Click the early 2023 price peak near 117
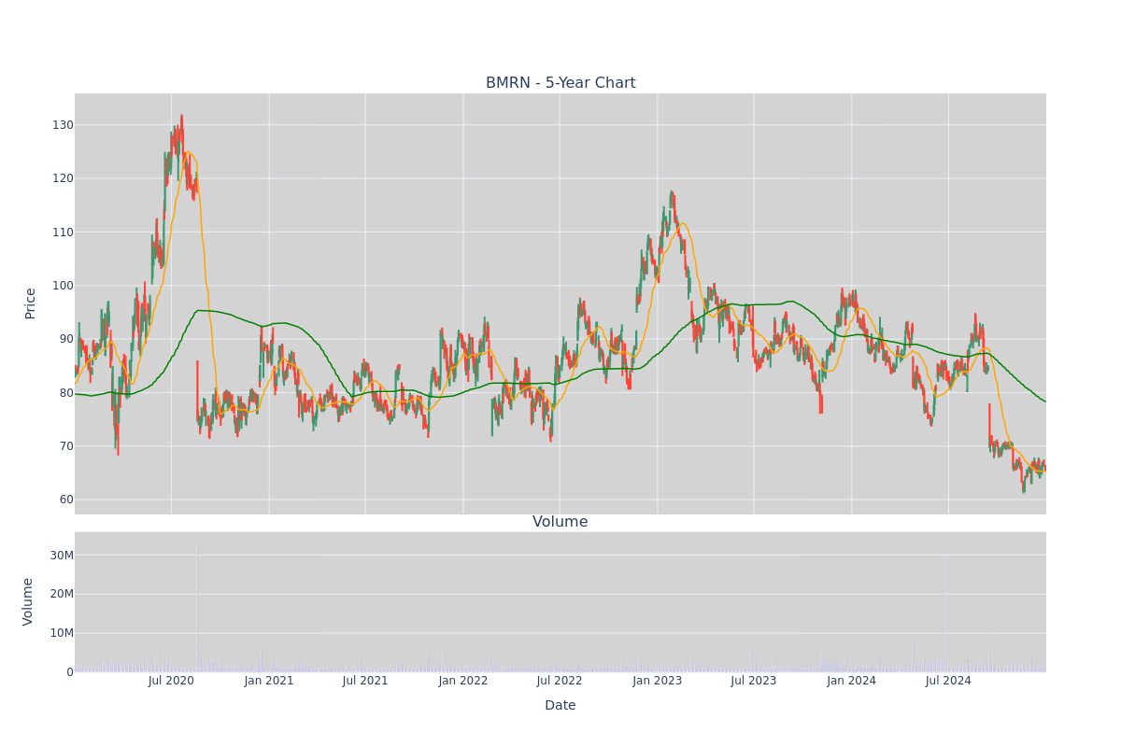1121x747 pixels. (x=671, y=199)
